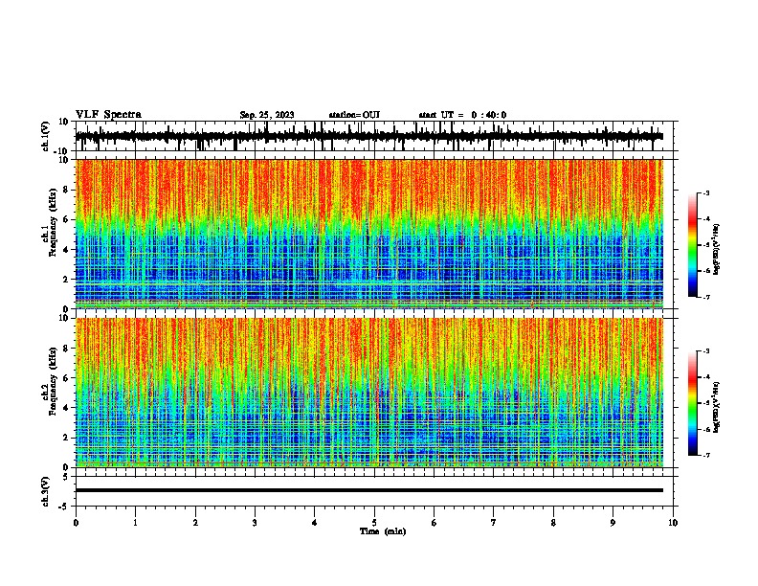This screenshot has width=758, height=586.
Task: Click the time axis tick label "7"
Action: 494,523
